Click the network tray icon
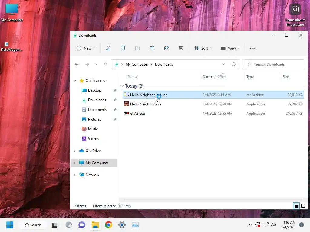 coord(266,225)
